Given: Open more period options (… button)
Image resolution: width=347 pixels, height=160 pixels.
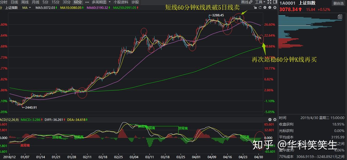Looking at the screenshot, I should 87,2.
